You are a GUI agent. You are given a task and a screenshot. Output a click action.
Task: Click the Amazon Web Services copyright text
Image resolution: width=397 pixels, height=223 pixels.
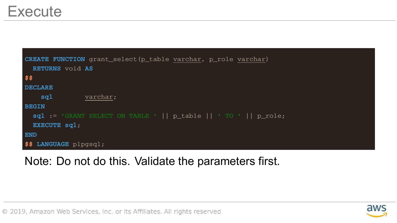(x=112, y=211)
